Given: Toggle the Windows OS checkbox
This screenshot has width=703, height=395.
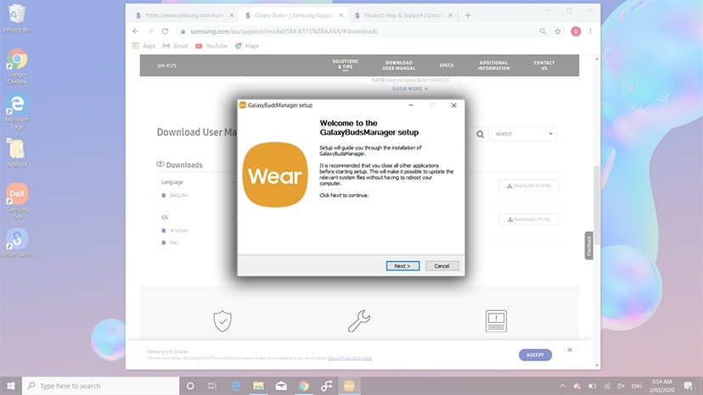Looking at the screenshot, I should coord(164,231).
